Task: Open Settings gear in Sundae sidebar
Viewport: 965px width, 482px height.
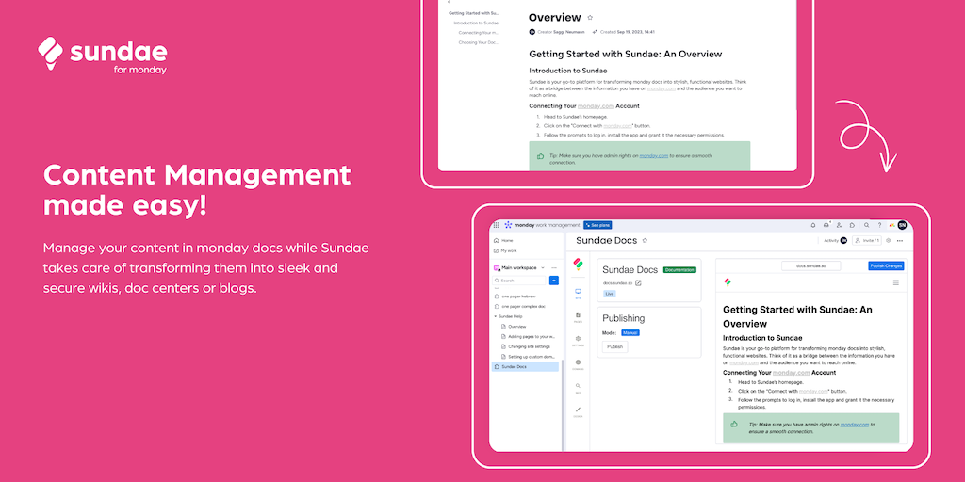Action: click(x=578, y=341)
